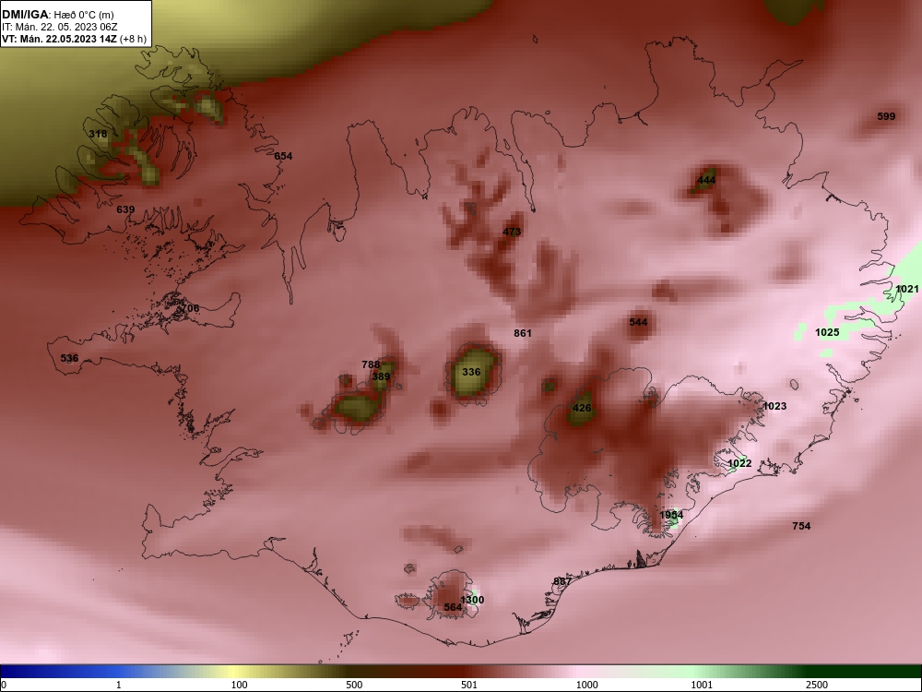
Task: Select the map value 473
Action: pyautogui.click(x=512, y=232)
